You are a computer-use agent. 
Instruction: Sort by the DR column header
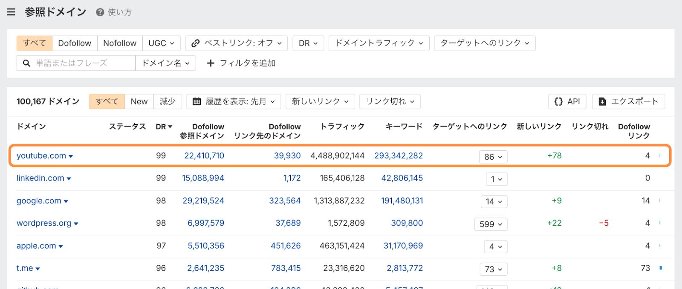(x=164, y=126)
